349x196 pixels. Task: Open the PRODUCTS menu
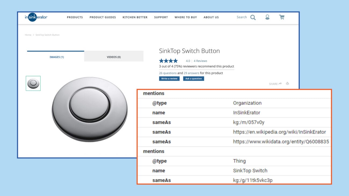pos(75,17)
